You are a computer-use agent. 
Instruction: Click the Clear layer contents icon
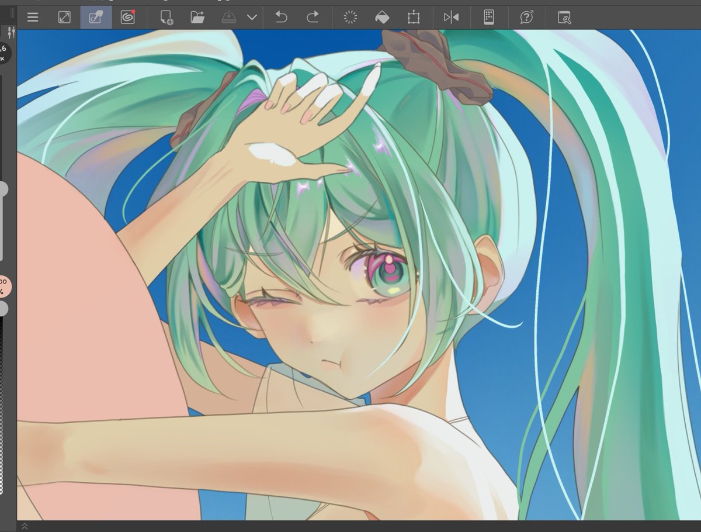click(350, 18)
